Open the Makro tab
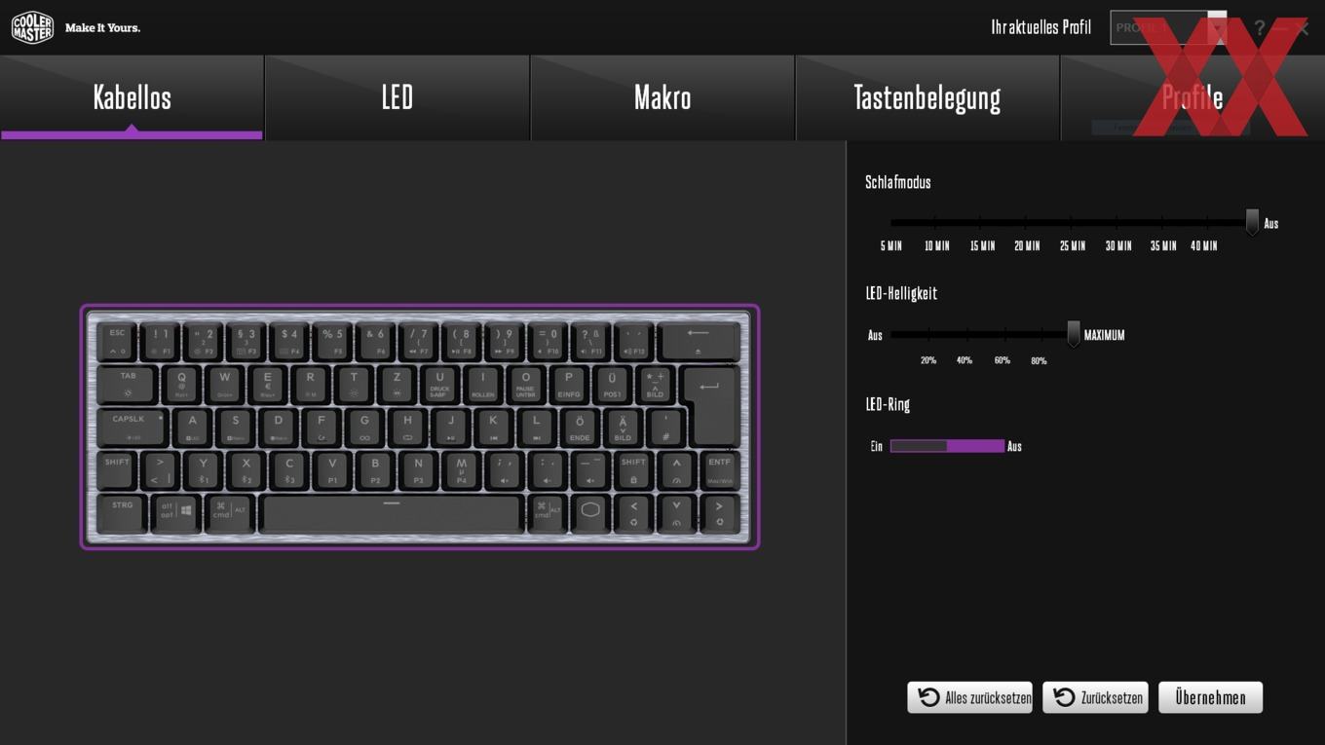The height and width of the screenshot is (745, 1325). pos(662,97)
